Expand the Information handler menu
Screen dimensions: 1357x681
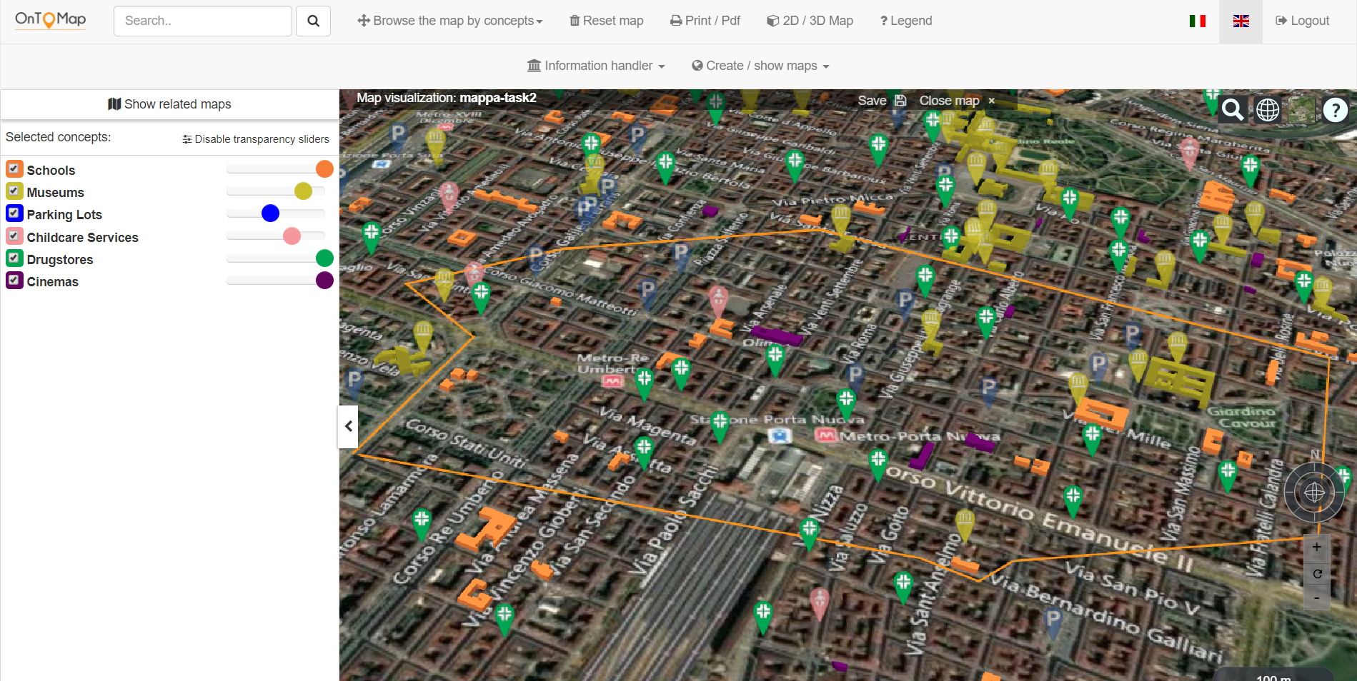click(x=596, y=66)
